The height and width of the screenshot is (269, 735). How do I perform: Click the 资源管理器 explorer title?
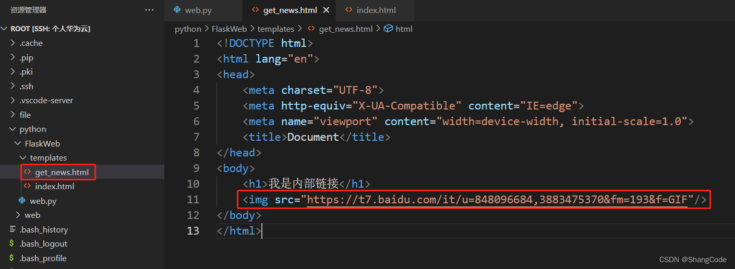point(28,10)
